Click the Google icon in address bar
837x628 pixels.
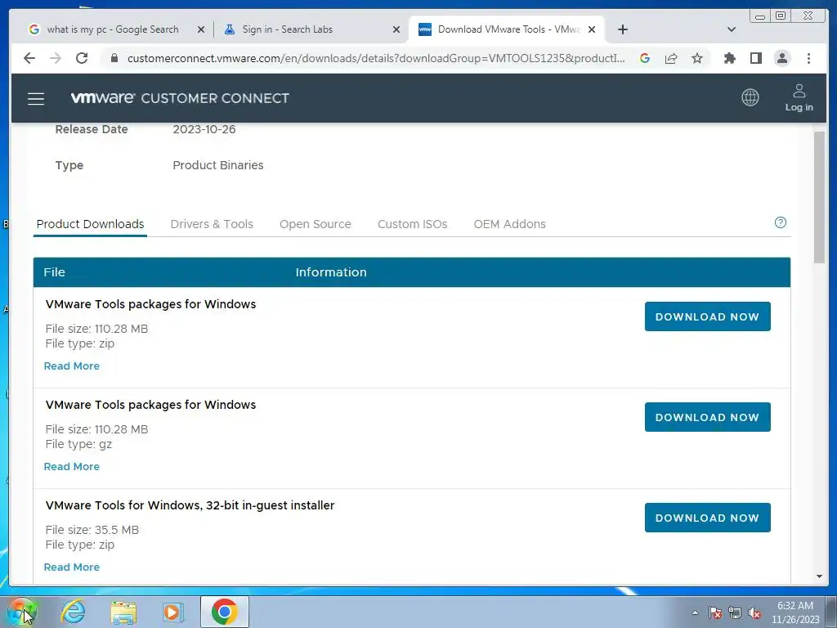(x=645, y=58)
